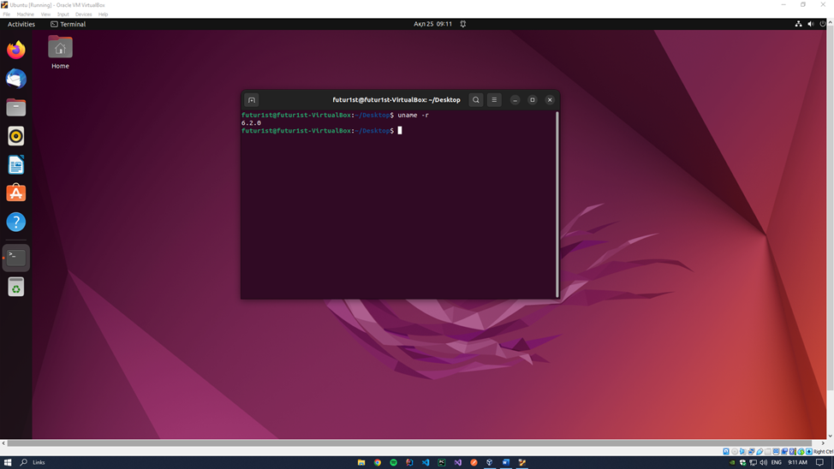This screenshot has height=469, width=834.
Task: Open Visual Studio from the taskbar
Action: tap(457, 463)
